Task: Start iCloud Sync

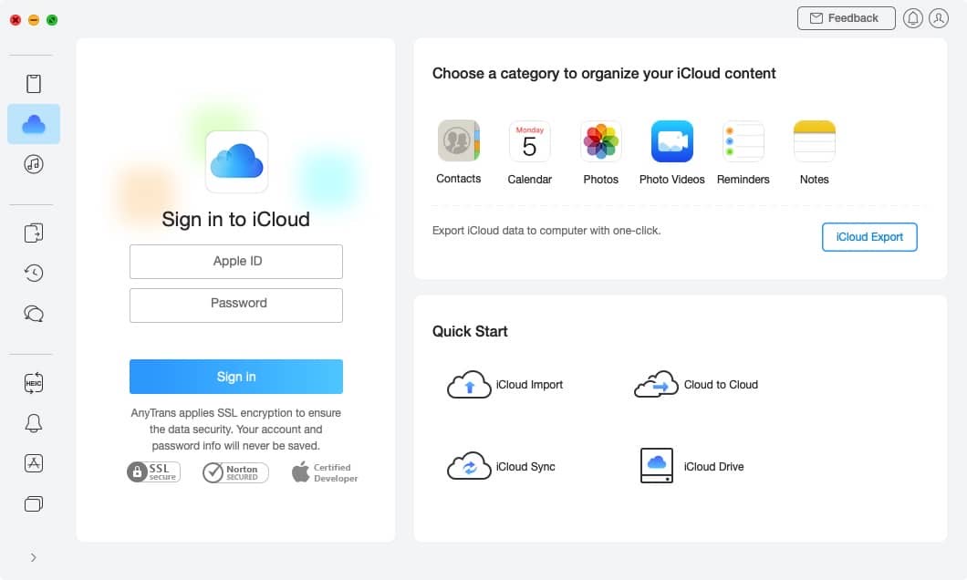Action: (x=501, y=467)
